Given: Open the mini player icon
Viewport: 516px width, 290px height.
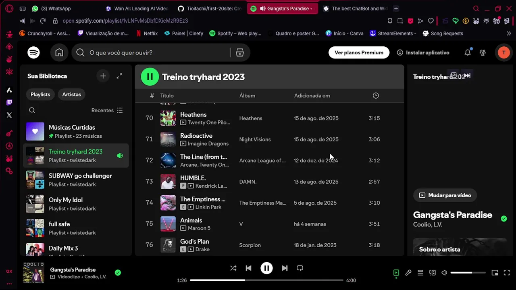Looking at the screenshot, I should coord(495,273).
